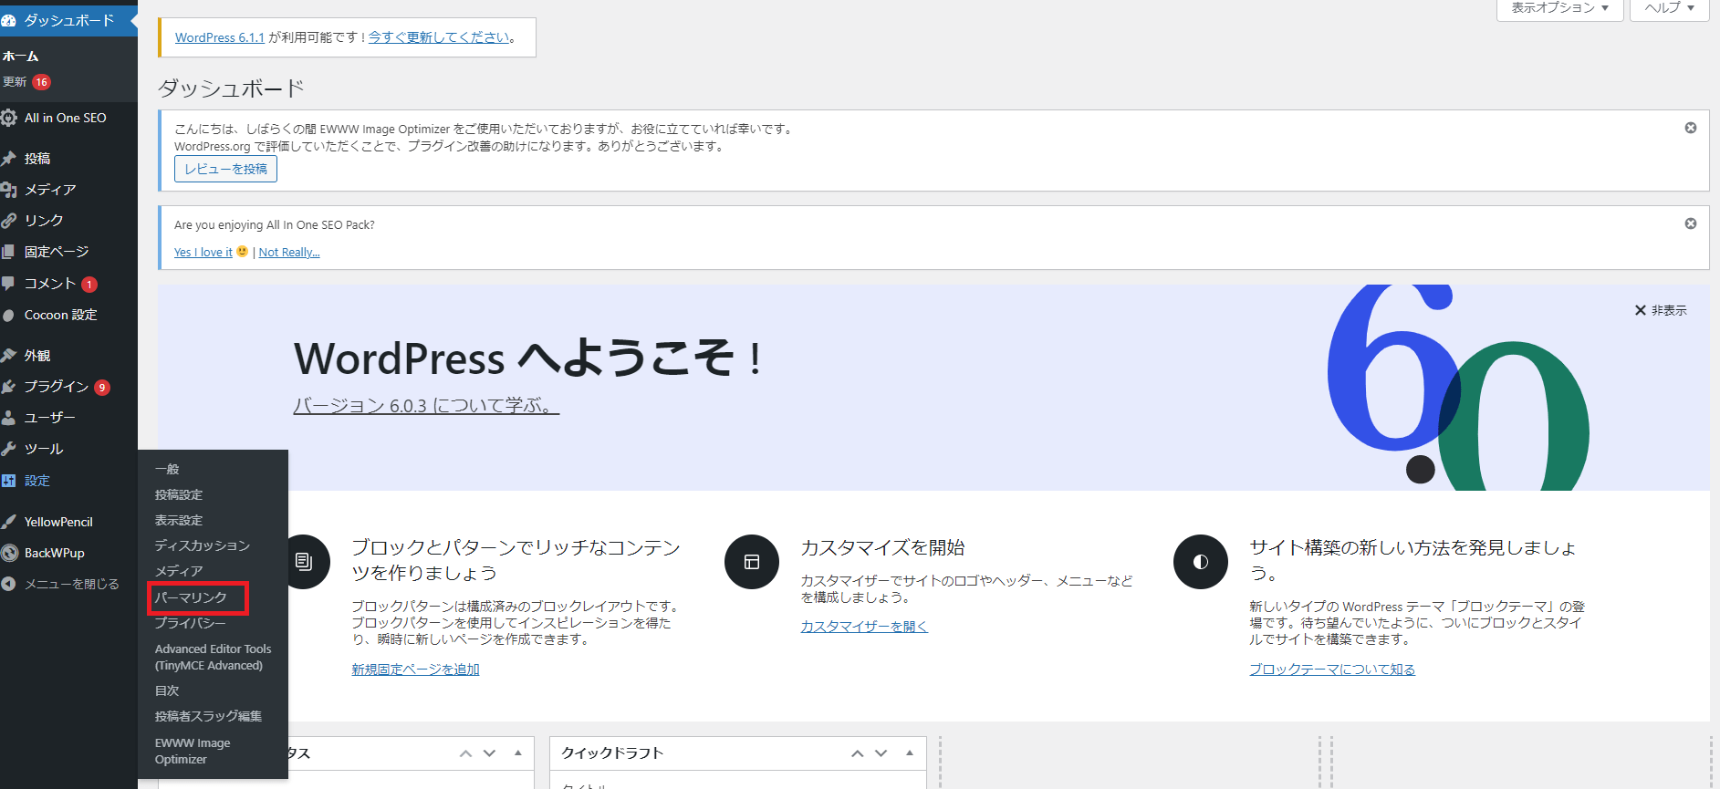
Task: Click the WordPress 6.1.1 link
Action: coord(220,37)
